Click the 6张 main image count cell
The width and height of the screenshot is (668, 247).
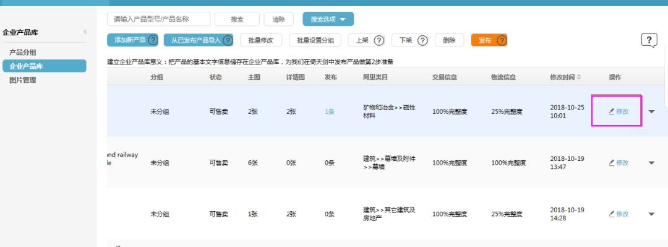[253, 163]
